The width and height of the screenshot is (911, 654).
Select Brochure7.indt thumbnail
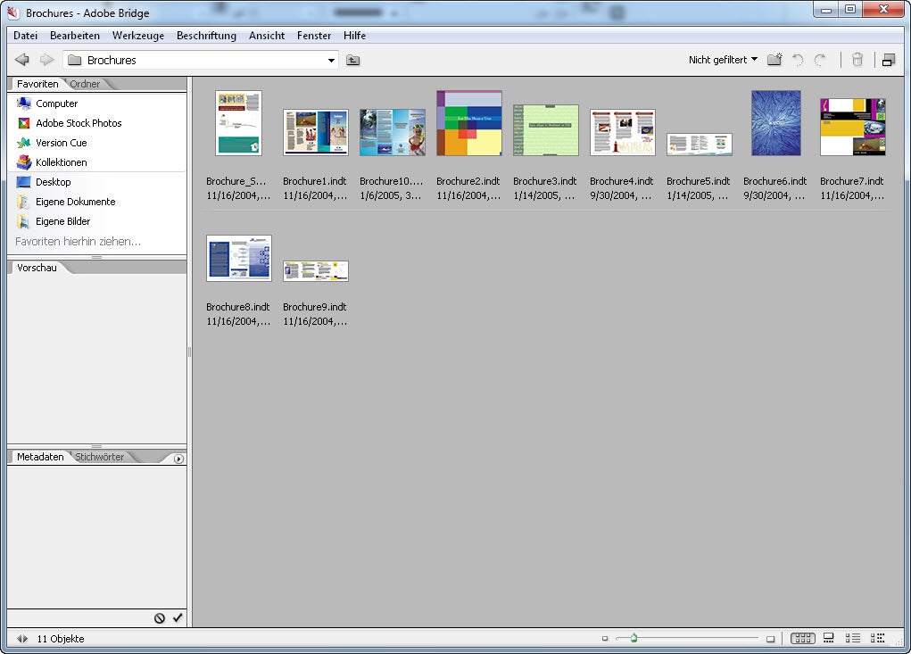point(852,128)
